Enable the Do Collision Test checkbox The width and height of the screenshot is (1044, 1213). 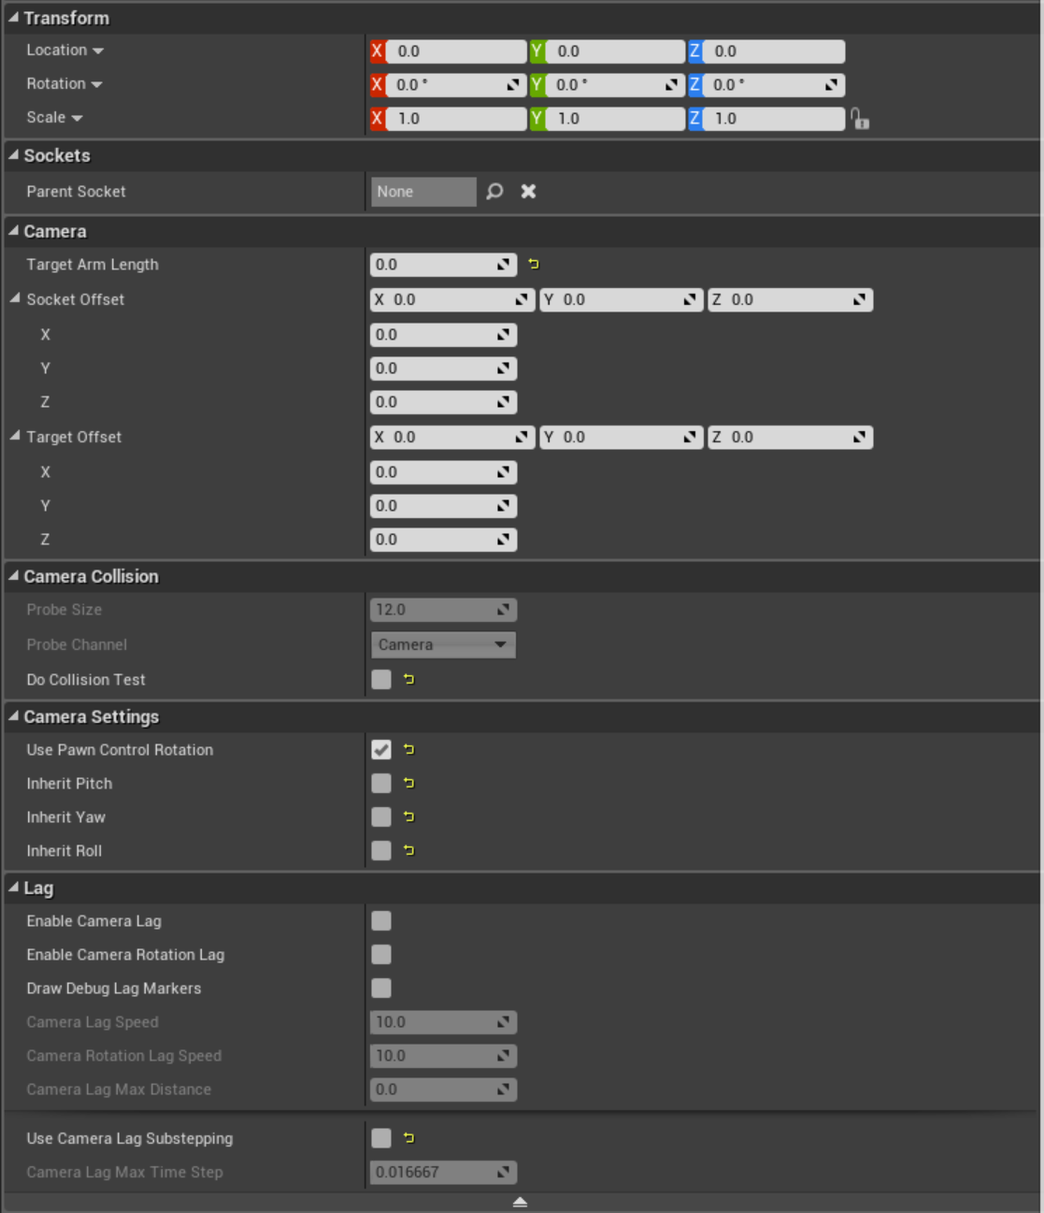381,680
